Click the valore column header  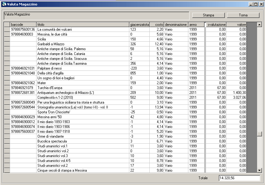(x=236, y=25)
